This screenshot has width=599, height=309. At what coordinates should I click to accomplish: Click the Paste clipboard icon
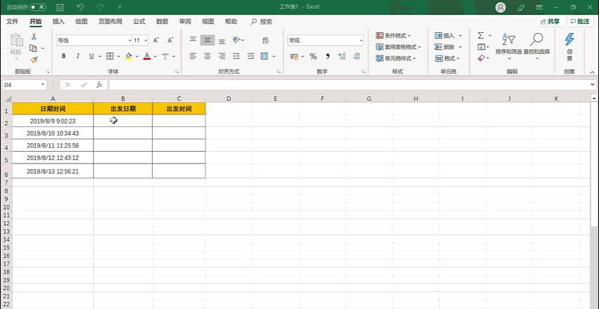(x=16, y=40)
